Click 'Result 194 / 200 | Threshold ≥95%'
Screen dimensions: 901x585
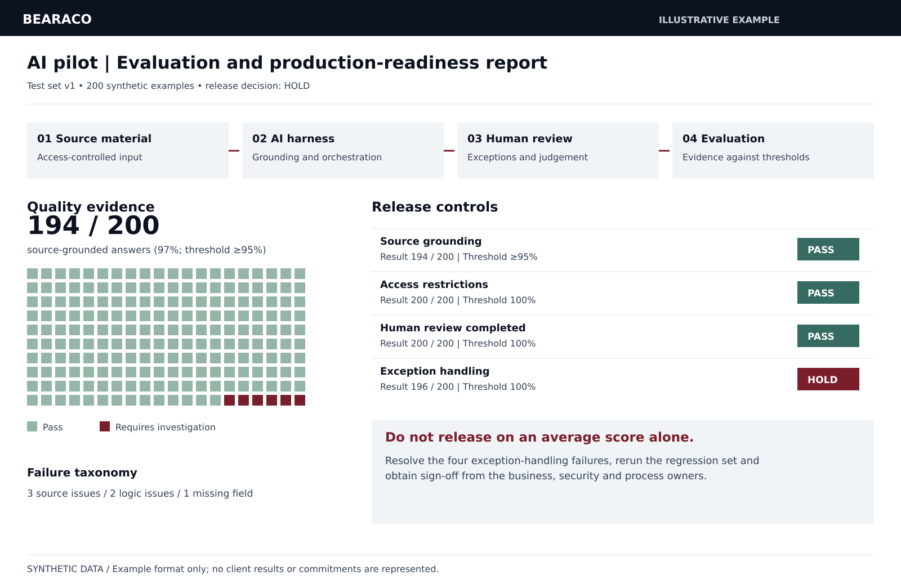point(459,257)
